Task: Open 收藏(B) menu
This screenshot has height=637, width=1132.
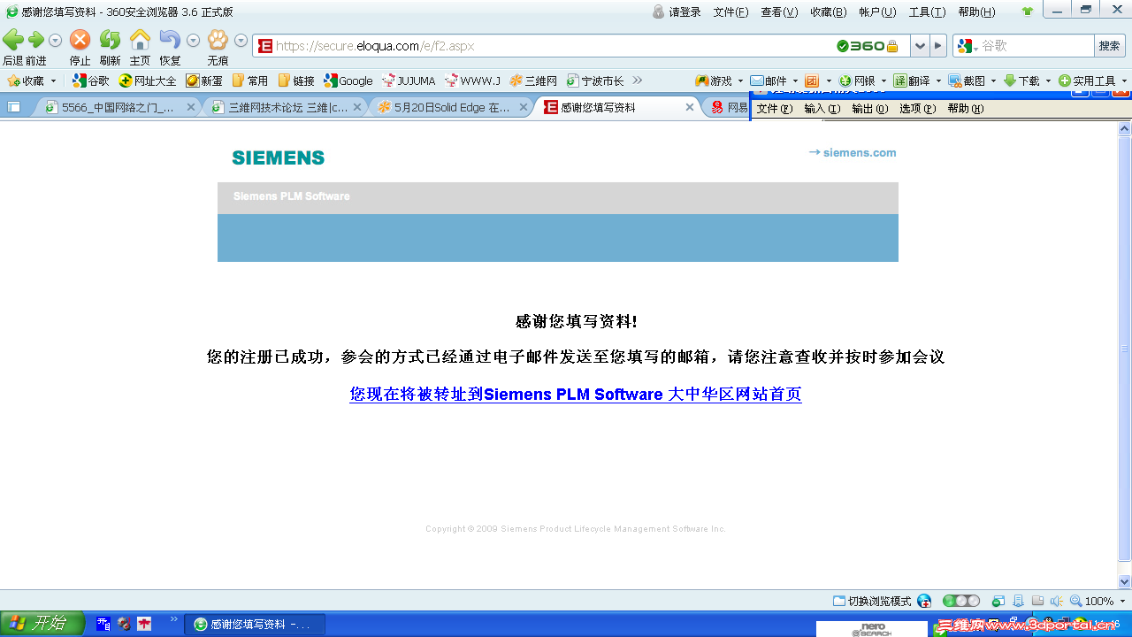Action: click(x=829, y=12)
